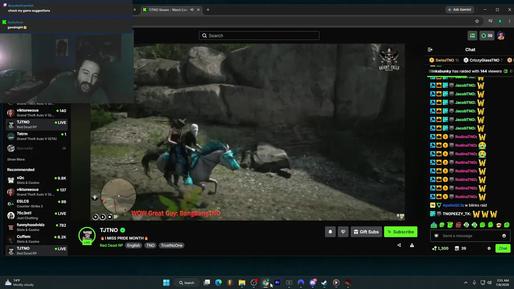Expand followed channels with Show More

tap(16, 159)
